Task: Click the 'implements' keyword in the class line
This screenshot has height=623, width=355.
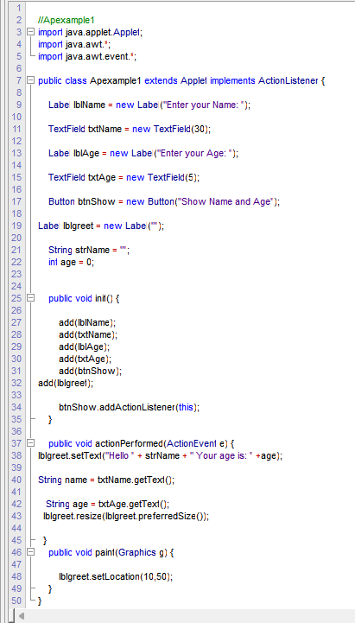Action: point(232,80)
